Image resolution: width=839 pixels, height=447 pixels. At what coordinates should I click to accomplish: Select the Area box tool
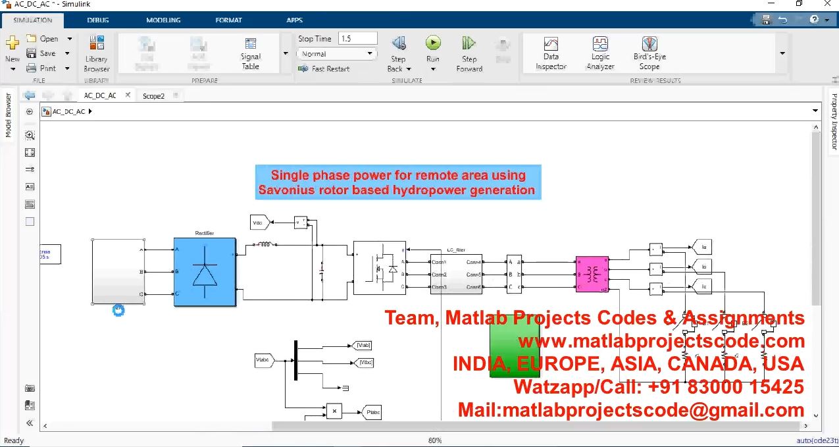30,222
